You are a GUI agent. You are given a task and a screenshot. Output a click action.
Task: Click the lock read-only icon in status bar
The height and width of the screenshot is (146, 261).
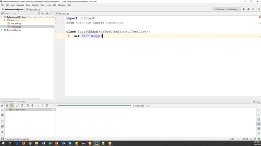(251, 139)
